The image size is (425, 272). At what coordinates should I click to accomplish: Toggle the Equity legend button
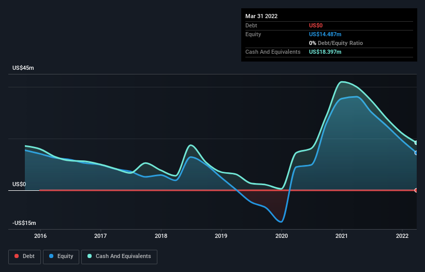[61, 256]
